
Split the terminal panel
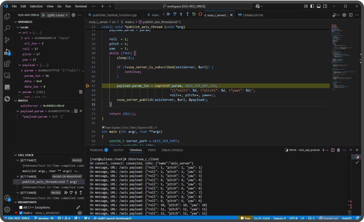333,150
